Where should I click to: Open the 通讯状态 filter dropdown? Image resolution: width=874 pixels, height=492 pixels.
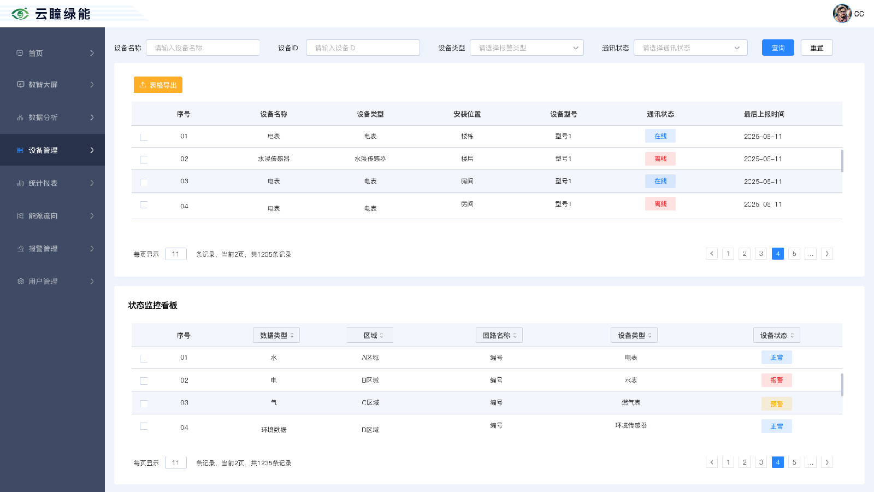point(690,48)
